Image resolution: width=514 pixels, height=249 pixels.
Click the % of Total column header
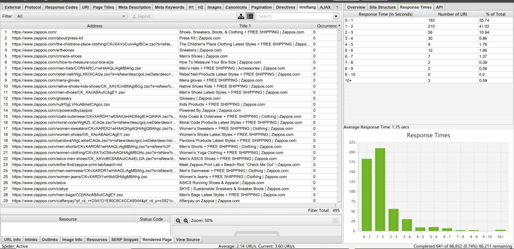pyautogui.click(x=495, y=14)
